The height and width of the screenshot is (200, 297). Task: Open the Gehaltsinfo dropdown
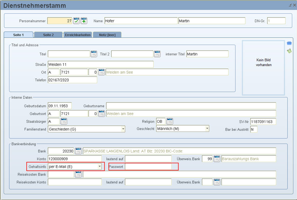click(x=100, y=167)
